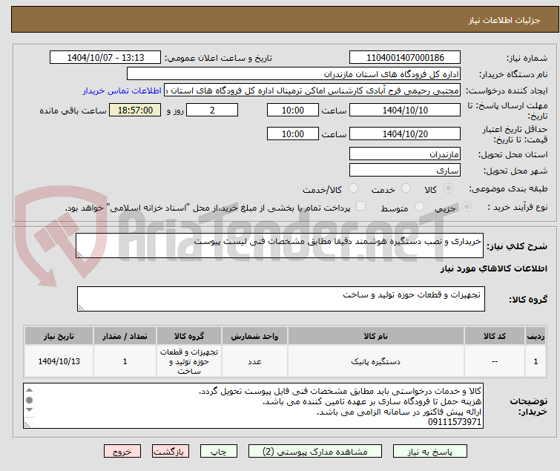Image resolution: width=560 pixels, height=471 pixels.
Task: Click the buyer notes scrollbar thumb
Action: [x=29, y=400]
